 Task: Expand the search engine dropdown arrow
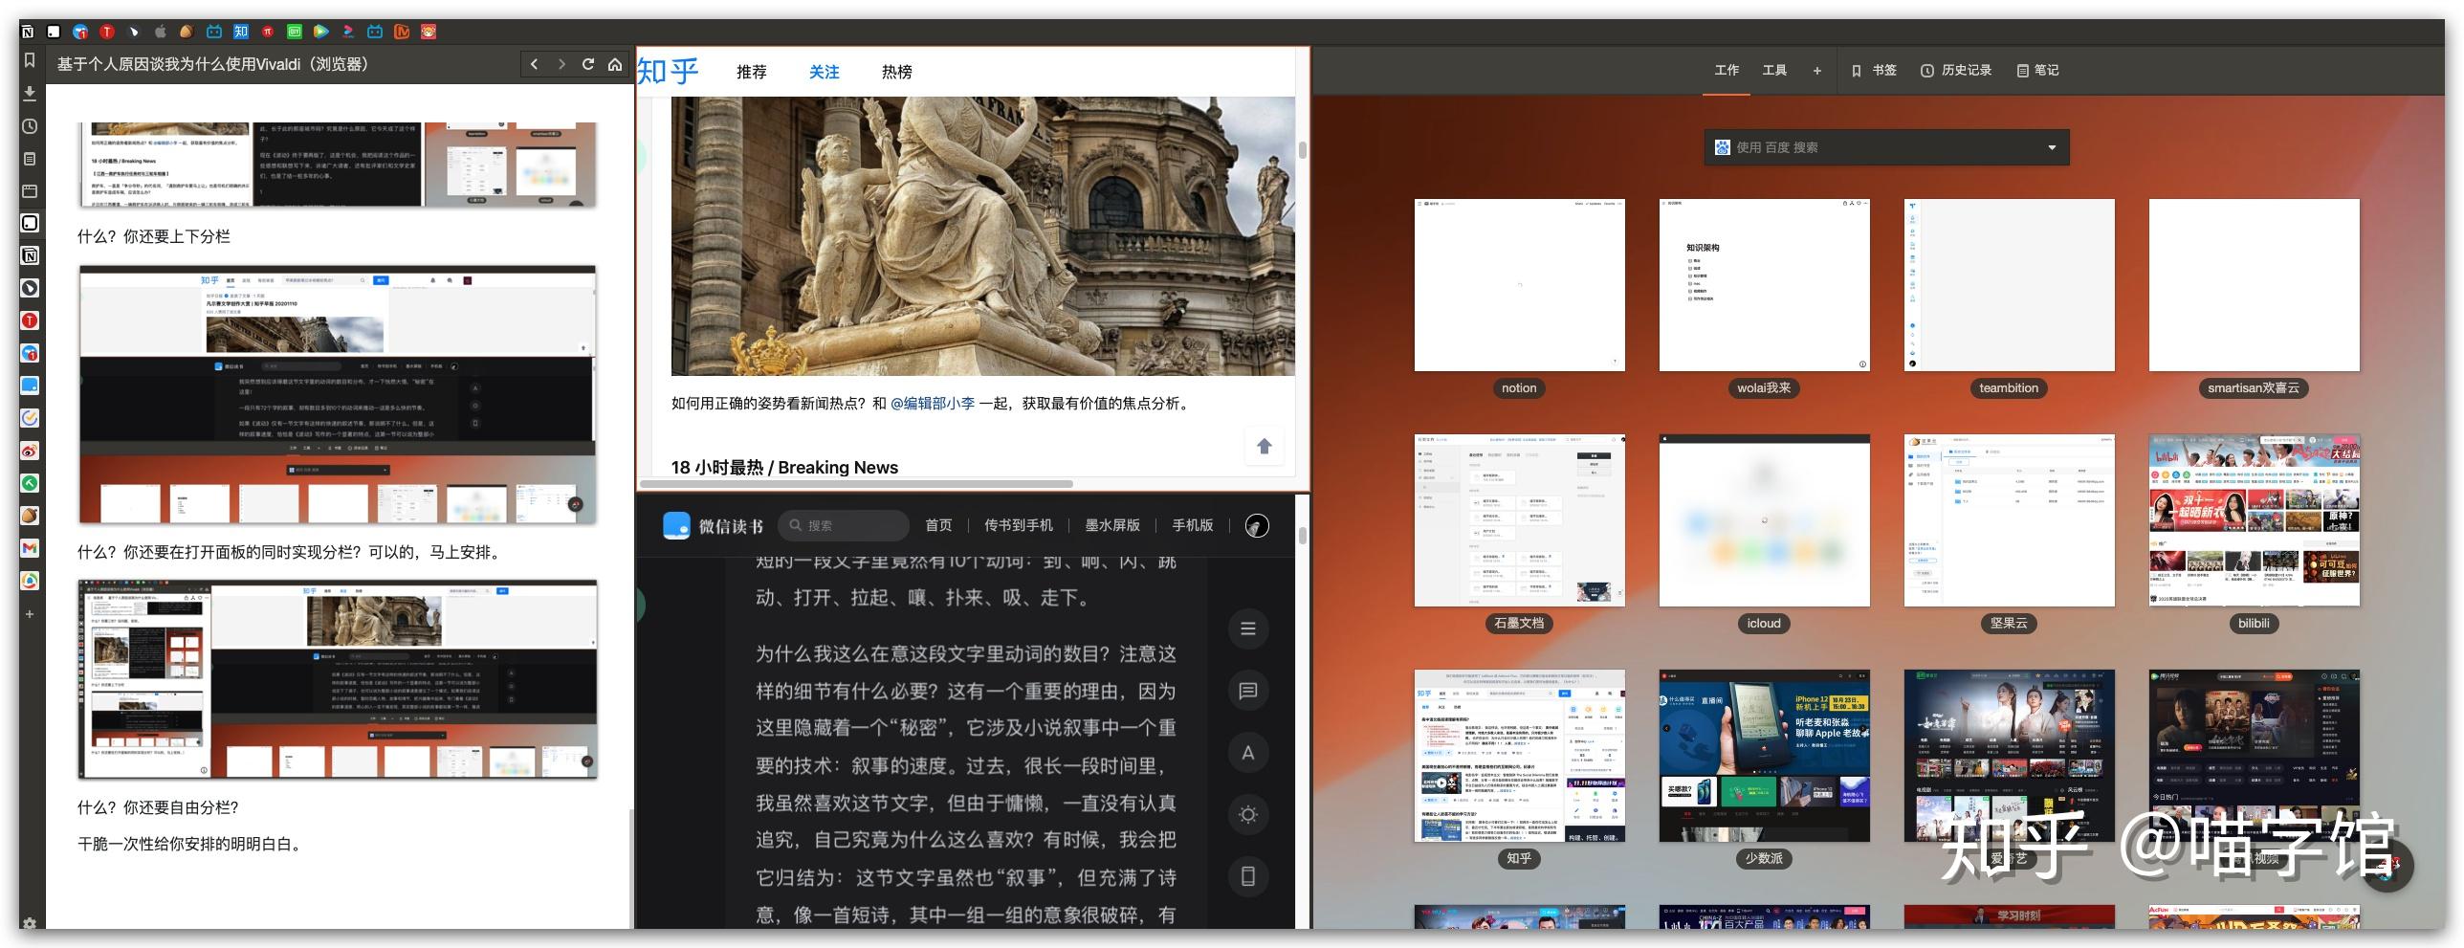tap(2052, 147)
